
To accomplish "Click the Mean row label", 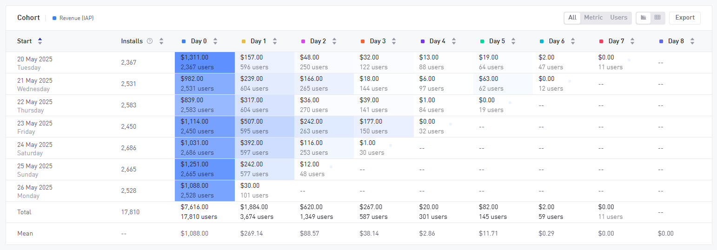I will tap(25, 233).
